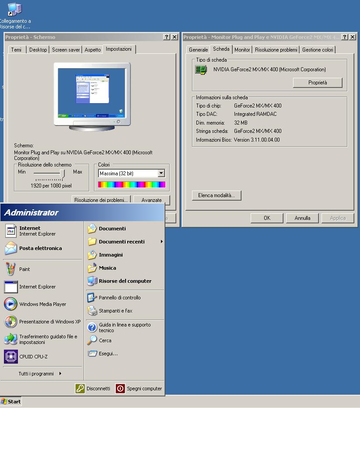Select the Scheda tab

tap(221, 49)
